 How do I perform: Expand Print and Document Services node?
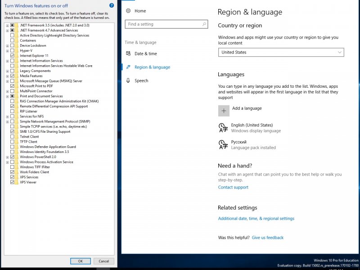coord(7,96)
